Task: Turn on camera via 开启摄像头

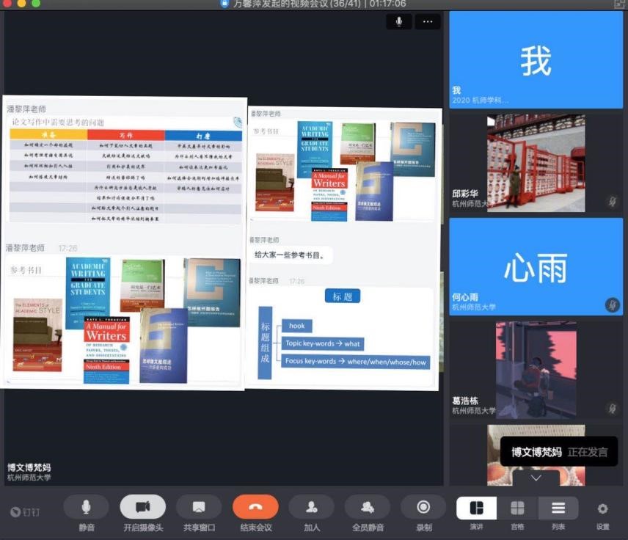Action: [x=142, y=507]
